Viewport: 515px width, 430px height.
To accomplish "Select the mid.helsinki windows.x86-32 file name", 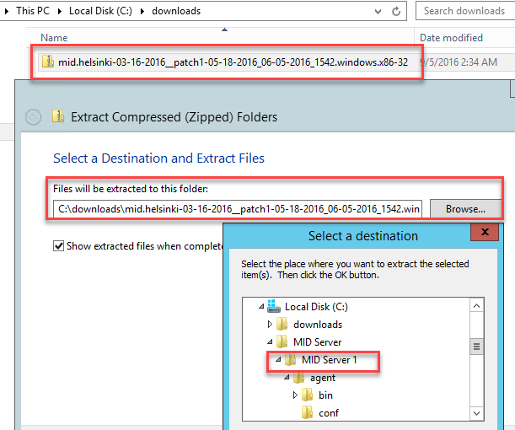I will tap(233, 62).
